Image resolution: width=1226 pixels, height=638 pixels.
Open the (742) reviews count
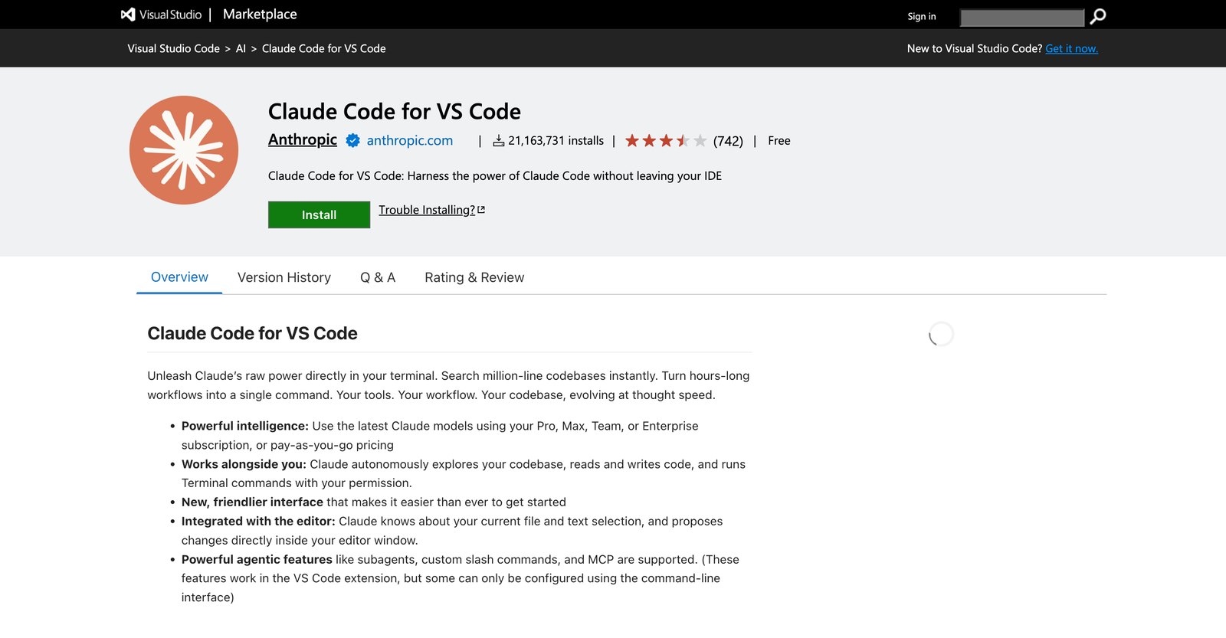[x=728, y=141]
